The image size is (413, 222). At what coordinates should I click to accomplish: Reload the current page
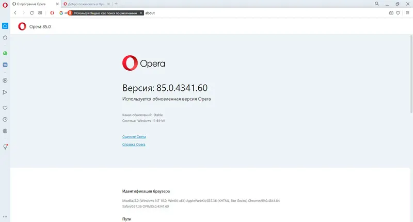(31, 13)
